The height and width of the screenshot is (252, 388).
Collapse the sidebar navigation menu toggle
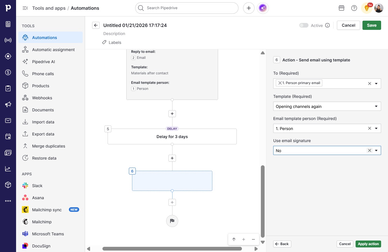25,8
